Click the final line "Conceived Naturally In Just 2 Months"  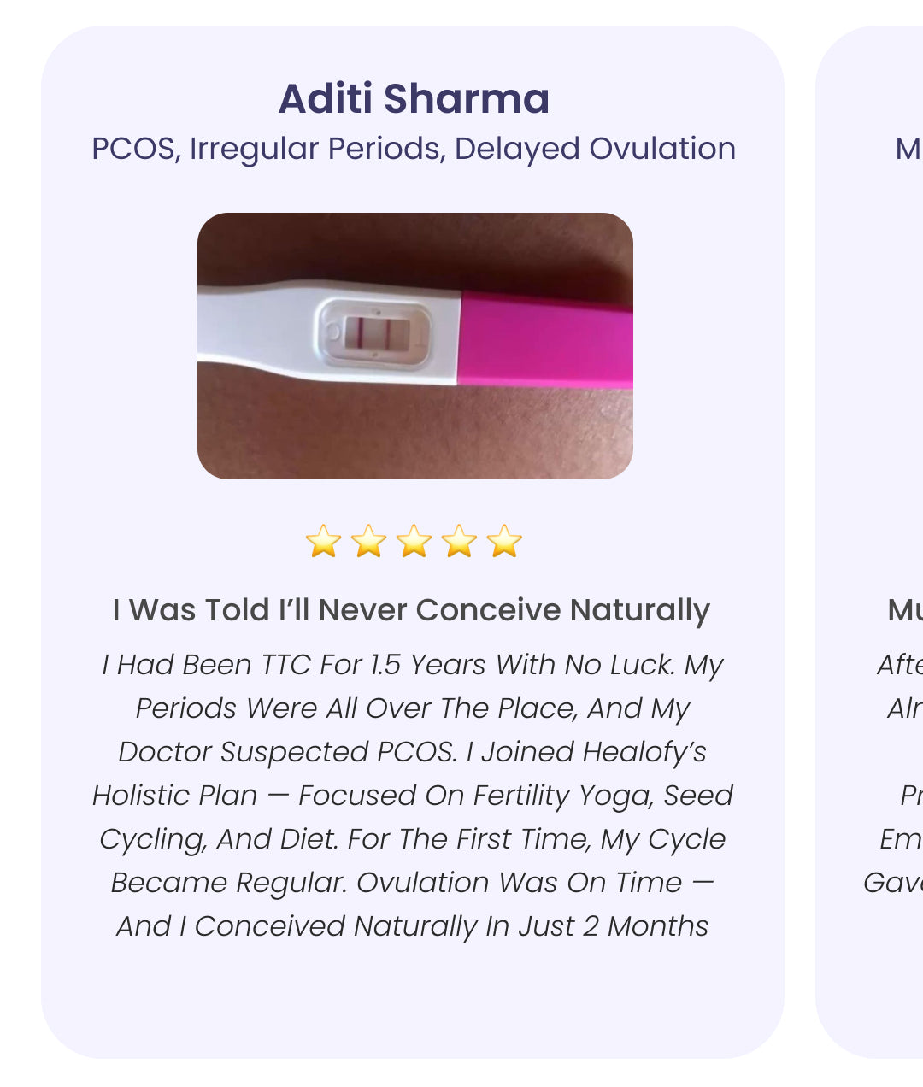pyautogui.click(x=452, y=926)
